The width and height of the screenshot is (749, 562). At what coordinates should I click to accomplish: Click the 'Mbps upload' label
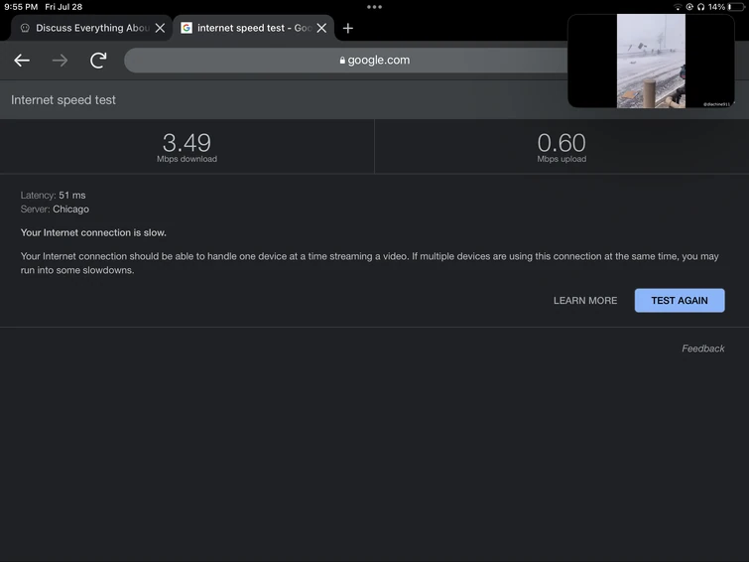tap(562, 159)
